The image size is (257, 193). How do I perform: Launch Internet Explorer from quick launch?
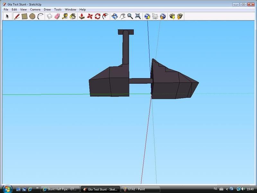[x=30, y=189]
